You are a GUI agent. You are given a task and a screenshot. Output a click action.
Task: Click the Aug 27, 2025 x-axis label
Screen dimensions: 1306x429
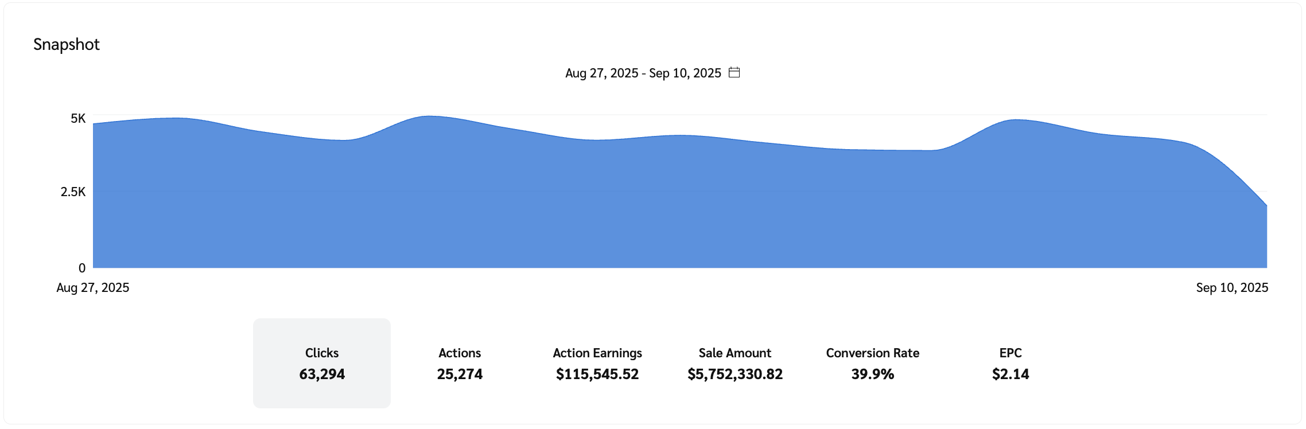point(93,287)
